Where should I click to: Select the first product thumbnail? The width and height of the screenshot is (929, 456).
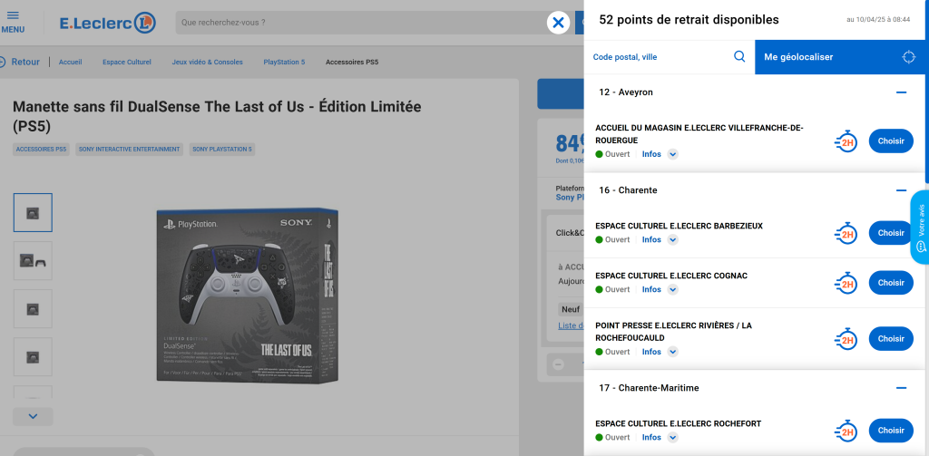click(x=33, y=213)
